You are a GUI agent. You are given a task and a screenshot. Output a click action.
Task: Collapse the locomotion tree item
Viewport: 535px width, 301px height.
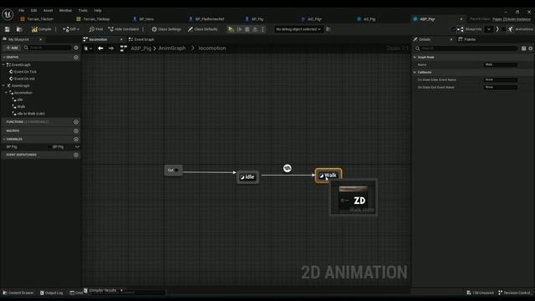(x=6, y=93)
